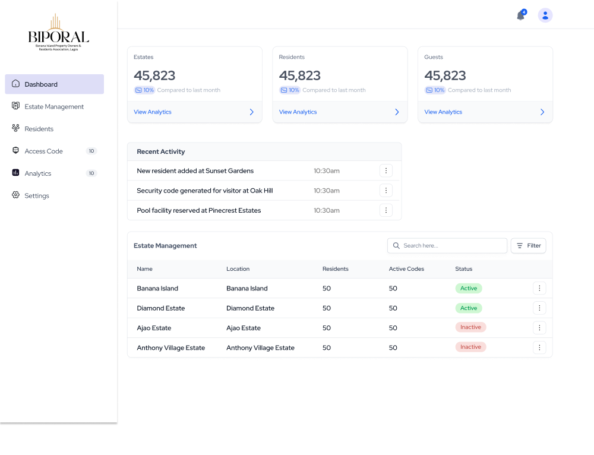Click the Analytics chart icon
The width and height of the screenshot is (594, 455).
pyautogui.click(x=15, y=173)
